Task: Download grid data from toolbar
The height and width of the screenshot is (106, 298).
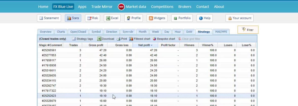Action: [x=106, y=39]
